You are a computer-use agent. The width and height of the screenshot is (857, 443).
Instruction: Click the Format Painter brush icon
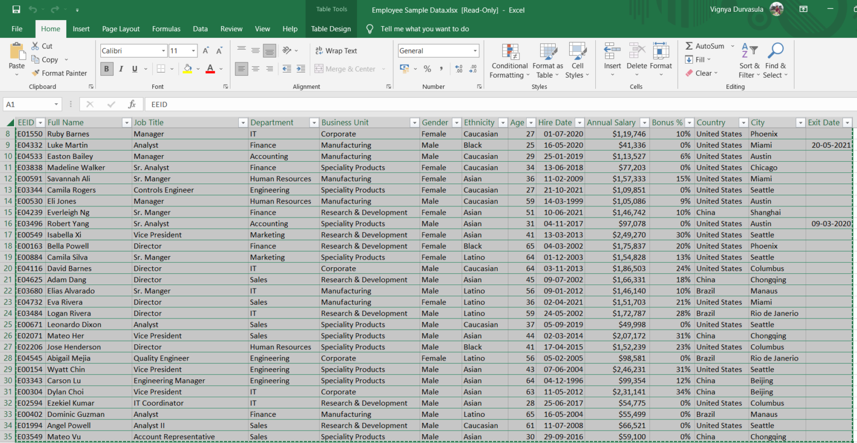pyautogui.click(x=36, y=73)
